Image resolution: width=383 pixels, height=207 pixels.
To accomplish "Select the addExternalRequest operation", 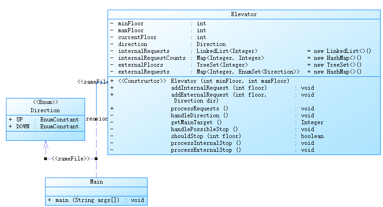I will point(212,98).
